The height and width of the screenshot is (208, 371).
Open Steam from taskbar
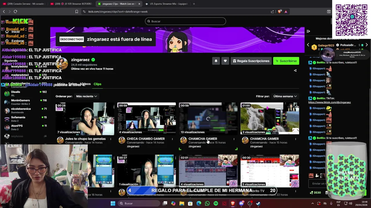(x=258, y=203)
